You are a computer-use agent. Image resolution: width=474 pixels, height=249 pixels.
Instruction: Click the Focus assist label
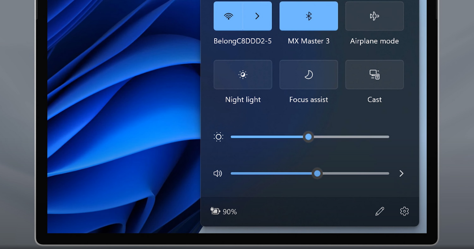[x=308, y=100]
